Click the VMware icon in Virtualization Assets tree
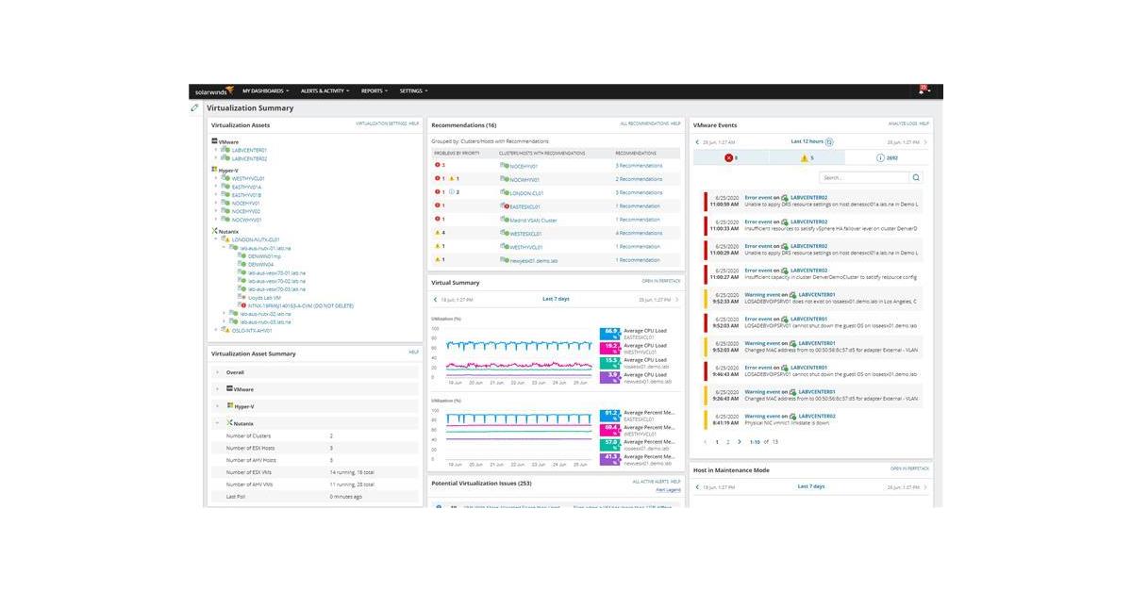 pyautogui.click(x=215, y=141)
